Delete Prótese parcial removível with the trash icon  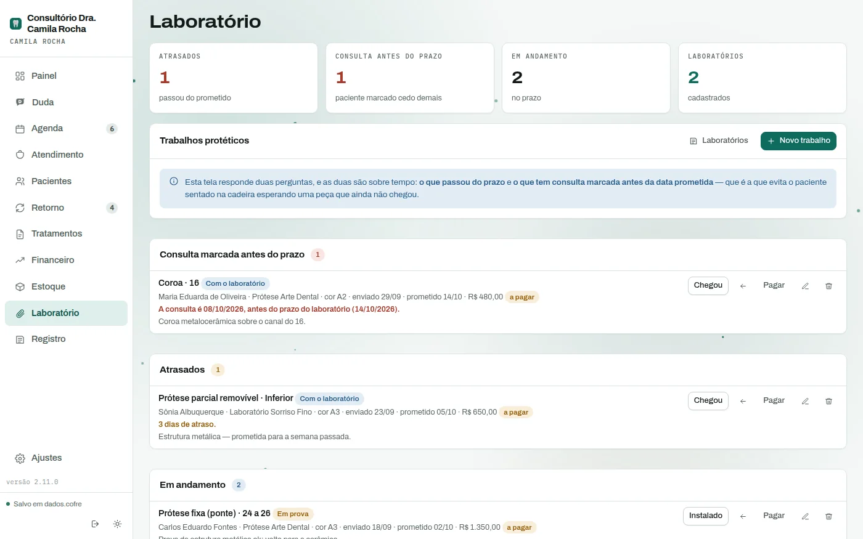(x=828, y=401)
